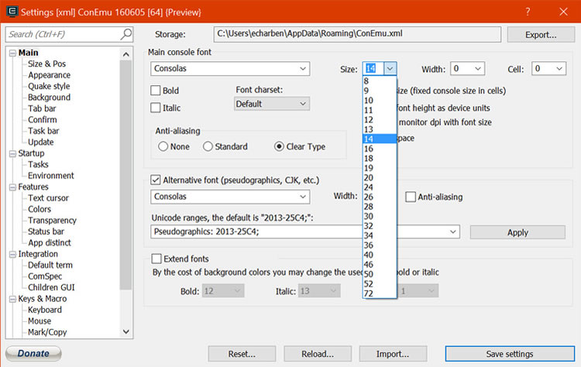Image resolution: width=581 pixels, height=367 pixels.
Task: Choose size 36 from list
Action: pos(380,245)
